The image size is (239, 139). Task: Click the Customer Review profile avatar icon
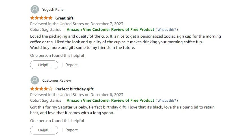[35, 80]
